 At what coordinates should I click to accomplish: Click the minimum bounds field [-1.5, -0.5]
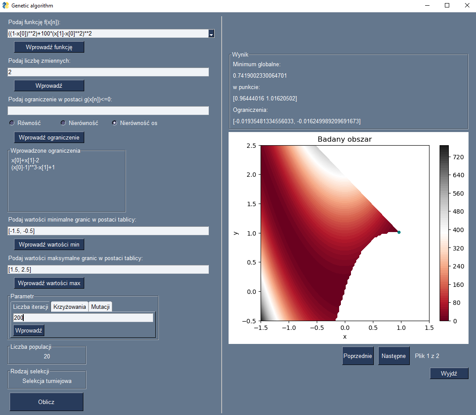point(108,231)
